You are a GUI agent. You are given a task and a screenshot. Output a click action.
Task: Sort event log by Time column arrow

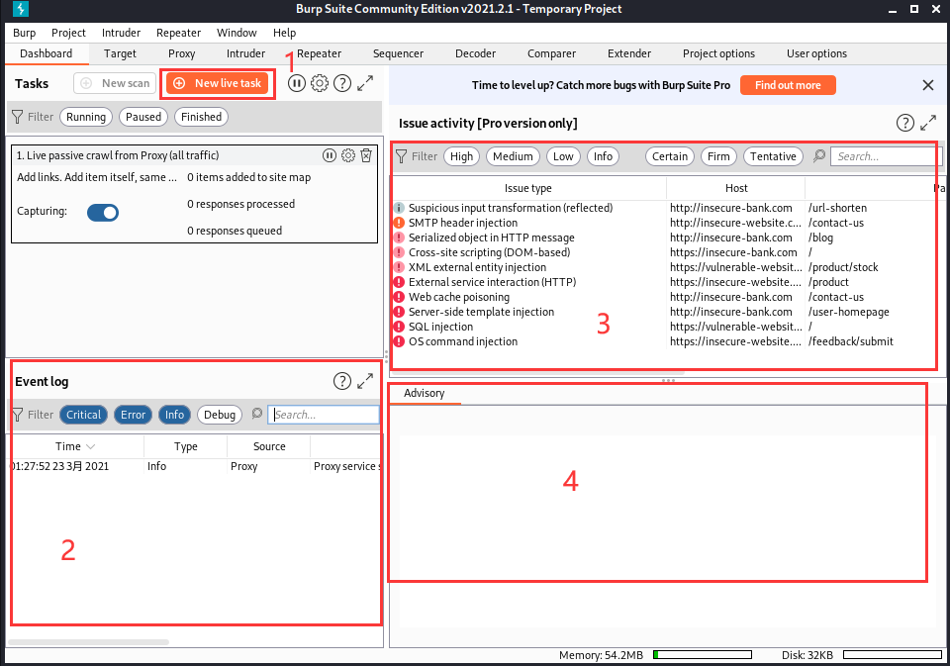click(x=91, y=446)
